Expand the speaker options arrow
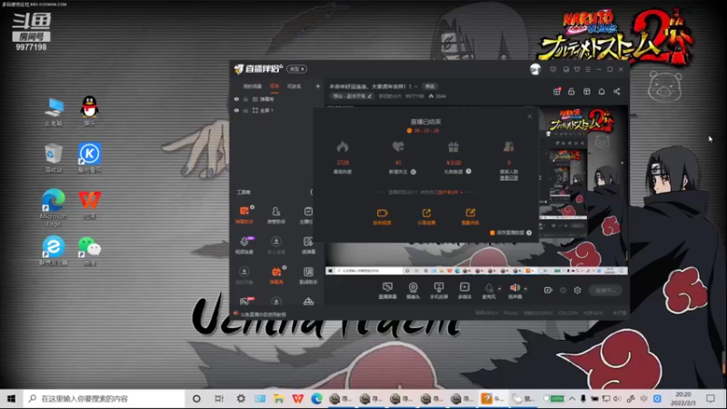 [525, 288]
